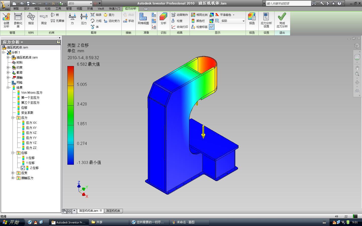Switch to the 设计 ribbon tab
Image resolution: width=362 pixels, height=226 pixels.
tap(27, 9)
